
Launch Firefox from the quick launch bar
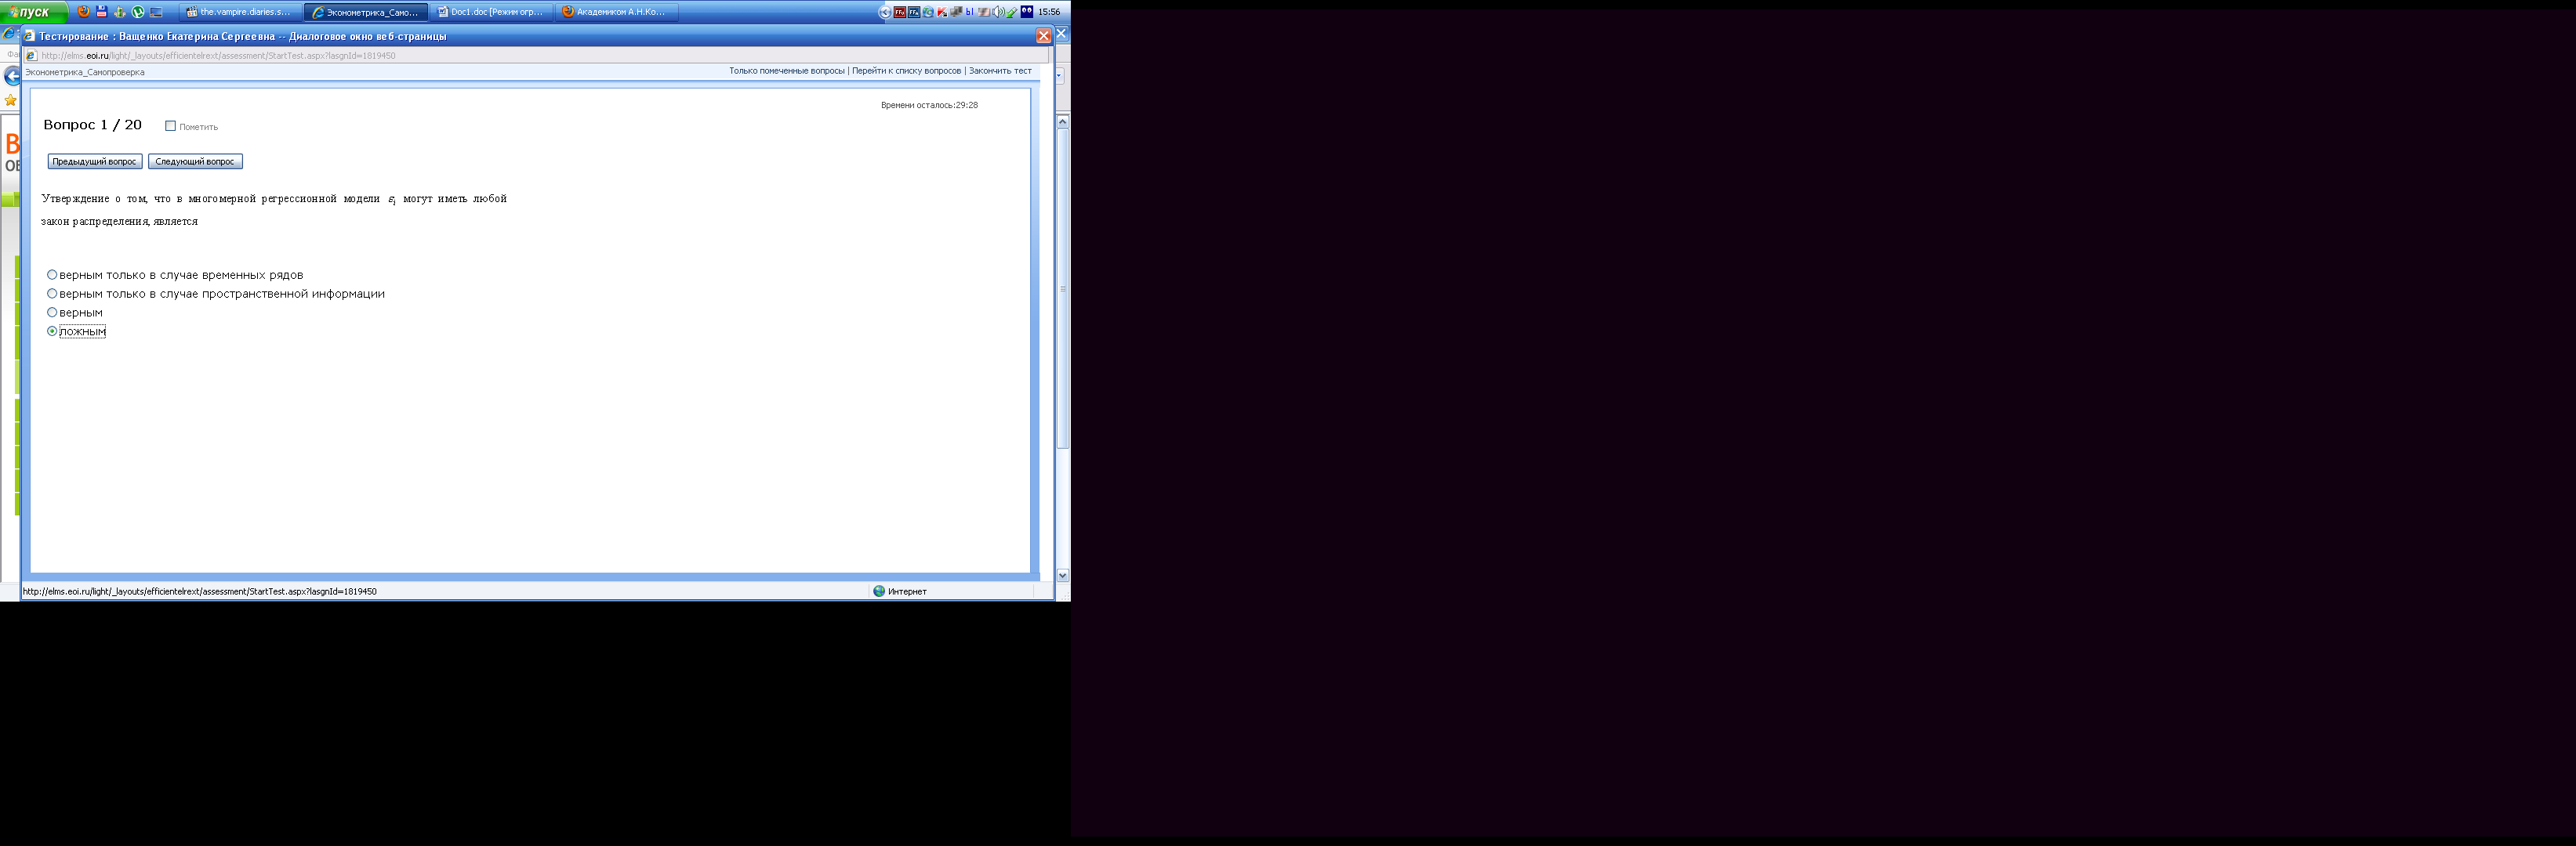click(x=83, y=12)
